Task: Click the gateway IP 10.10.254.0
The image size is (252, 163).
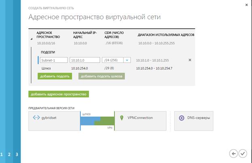Action: coord(80,68)
